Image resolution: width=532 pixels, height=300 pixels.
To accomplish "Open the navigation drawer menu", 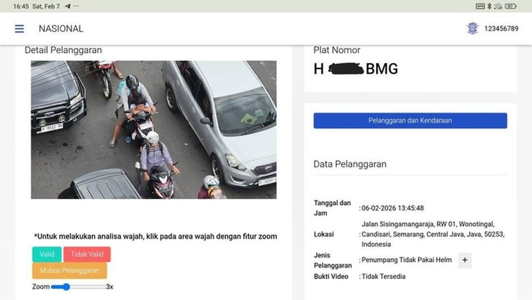I will coord(19,29).
